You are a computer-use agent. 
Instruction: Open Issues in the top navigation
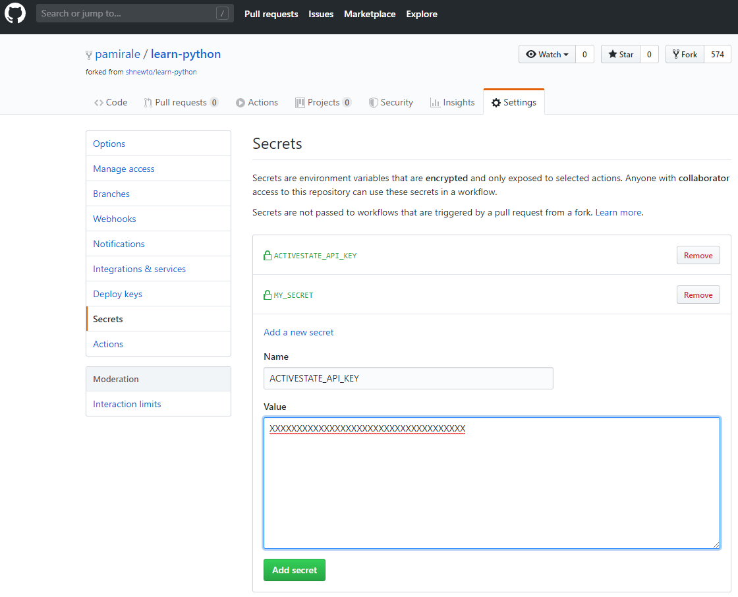[x=321, y=14]
